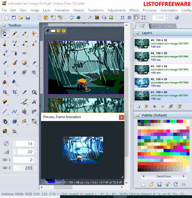Pick the yellow swatch in palette top row
This screenshot has height=198, width=192.
pos(185,121)
